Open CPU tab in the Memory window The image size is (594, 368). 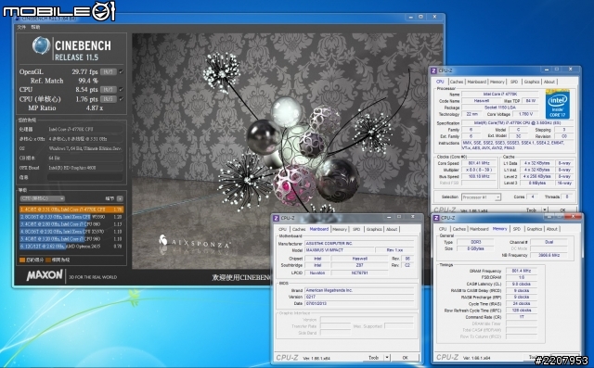tap(443, 229)
